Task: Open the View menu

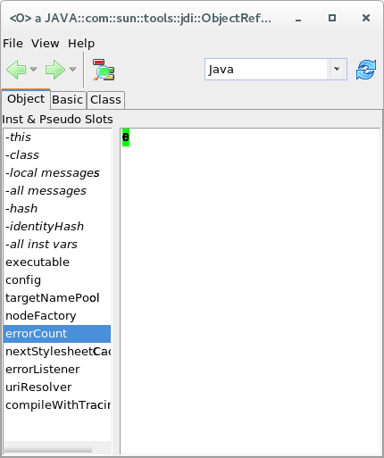Action: pos(46,44)
